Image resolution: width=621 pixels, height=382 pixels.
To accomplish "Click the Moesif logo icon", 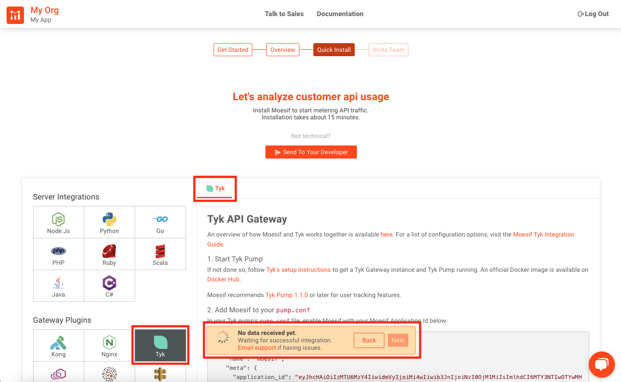I will tap(15, 15).
